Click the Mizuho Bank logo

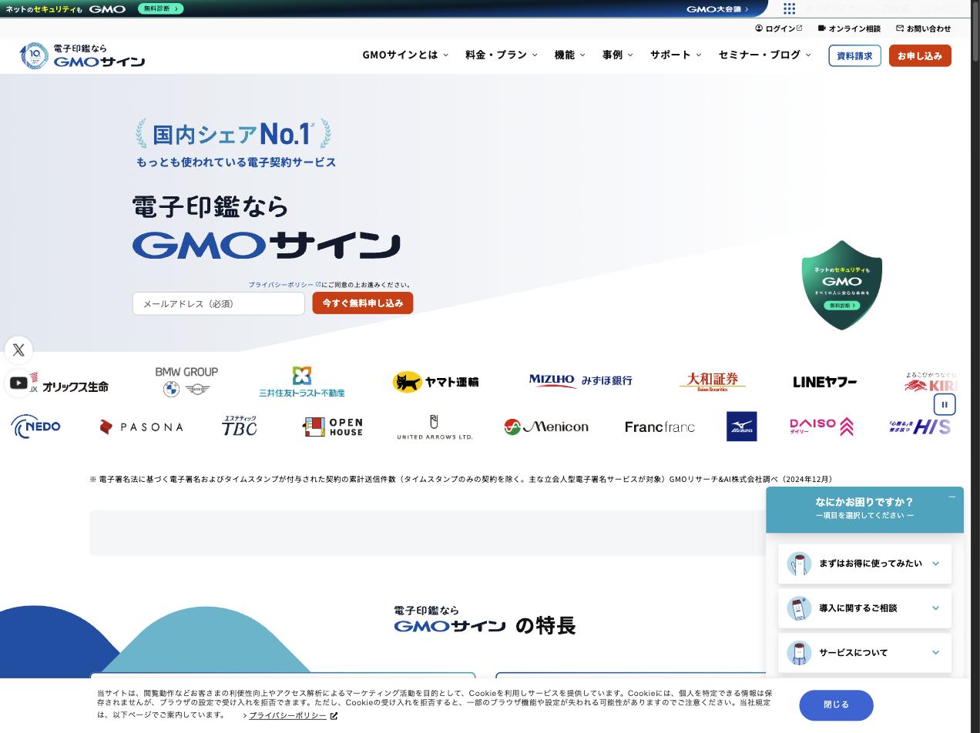click(580, 380)
